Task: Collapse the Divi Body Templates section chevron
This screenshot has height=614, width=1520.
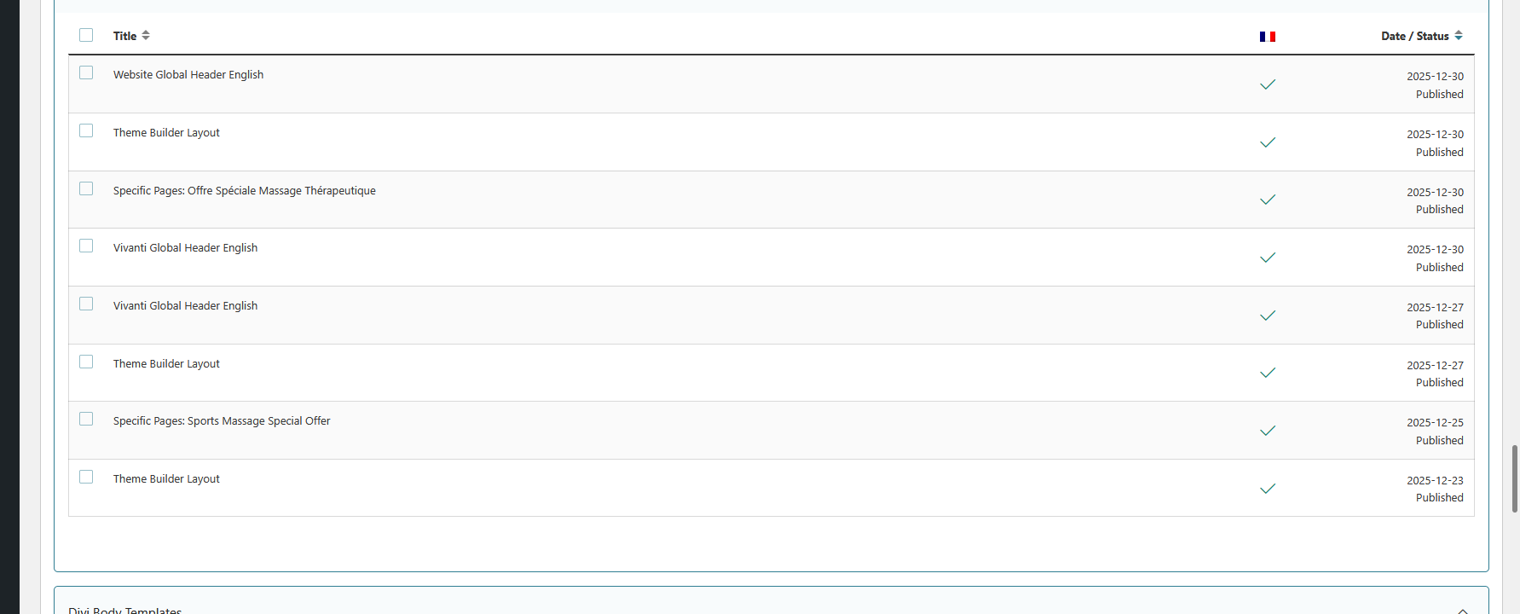Action: click(x=1462, y=610)
